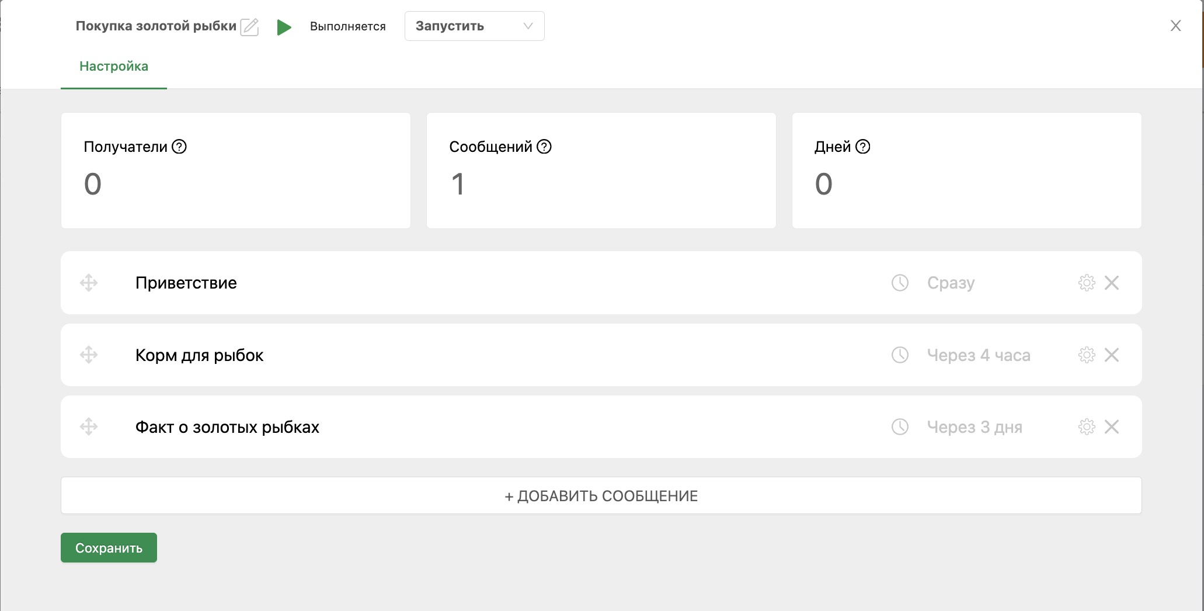1204x611 pixels.
Task: Close the dialog with the top-right X
Action: pyautogui.click(x=1176, y=26)
